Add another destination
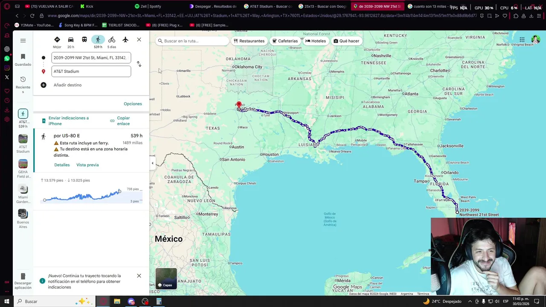 click(x=67, y=85)
